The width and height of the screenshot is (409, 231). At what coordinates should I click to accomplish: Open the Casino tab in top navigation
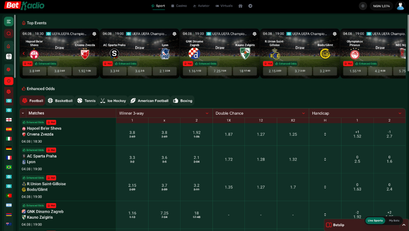(179, 6)
